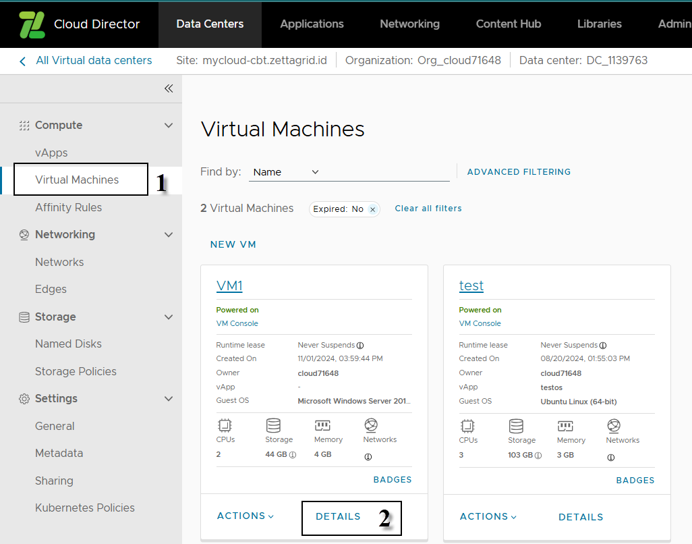Select Kubernetes Policies in the sidebar

[x=85, y=508]
